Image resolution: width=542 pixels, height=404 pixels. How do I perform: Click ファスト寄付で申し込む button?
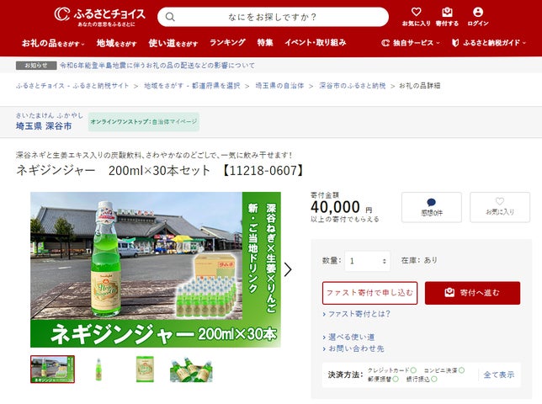click(369, 293)
